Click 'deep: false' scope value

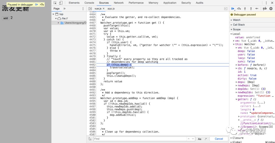(246, 51)
